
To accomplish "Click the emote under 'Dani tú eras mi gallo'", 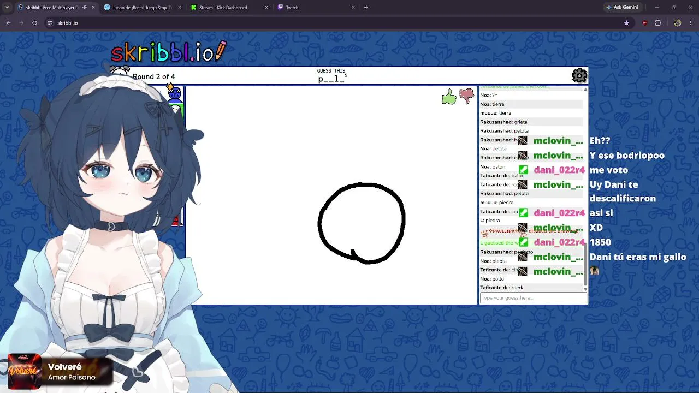I will coord(594,271).
